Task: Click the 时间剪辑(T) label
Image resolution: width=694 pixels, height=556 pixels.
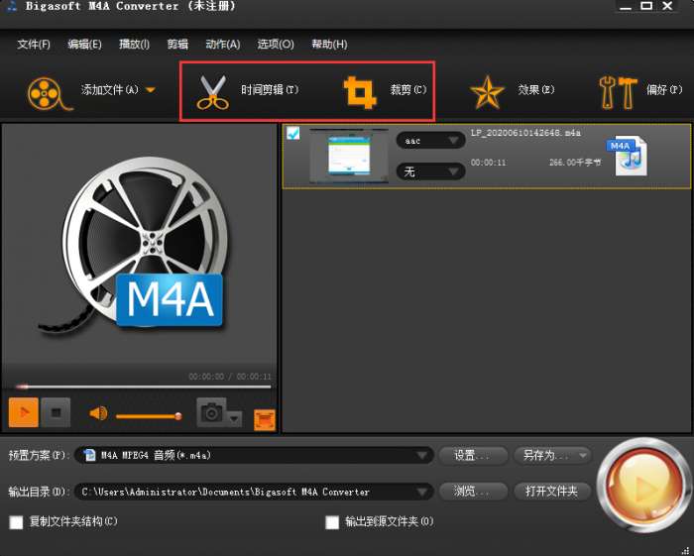Action: 270,90
